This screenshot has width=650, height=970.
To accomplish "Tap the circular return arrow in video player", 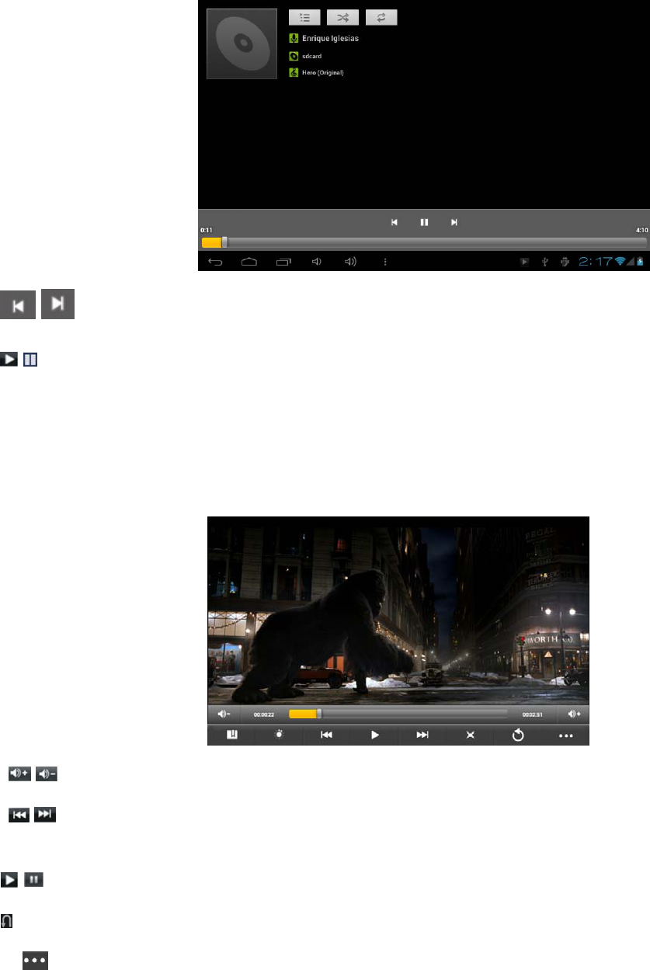I will point(518,735).
